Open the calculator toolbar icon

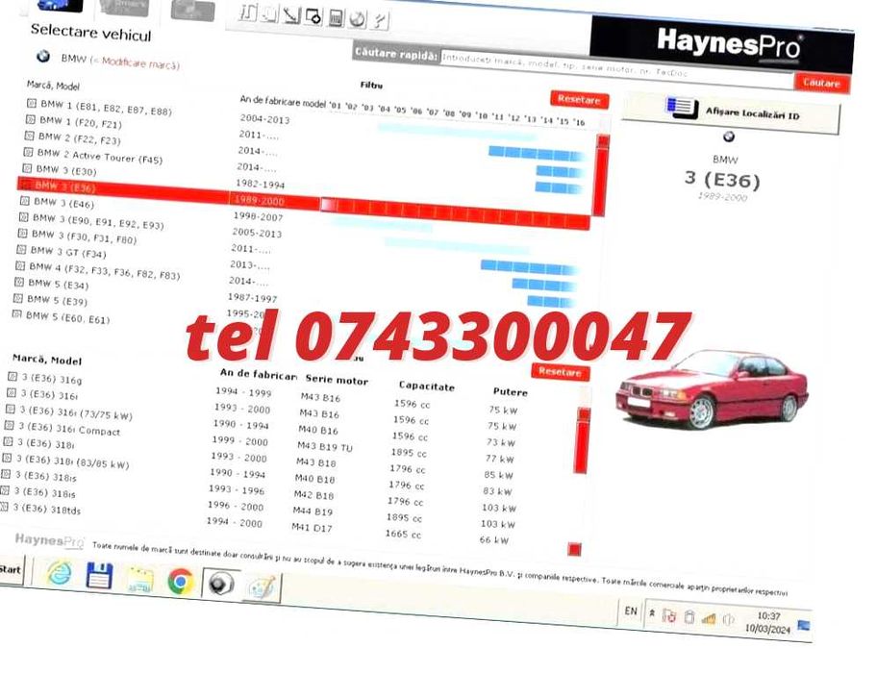336,18
